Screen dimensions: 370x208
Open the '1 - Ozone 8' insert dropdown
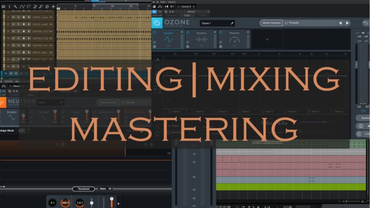tap(186, 6)
